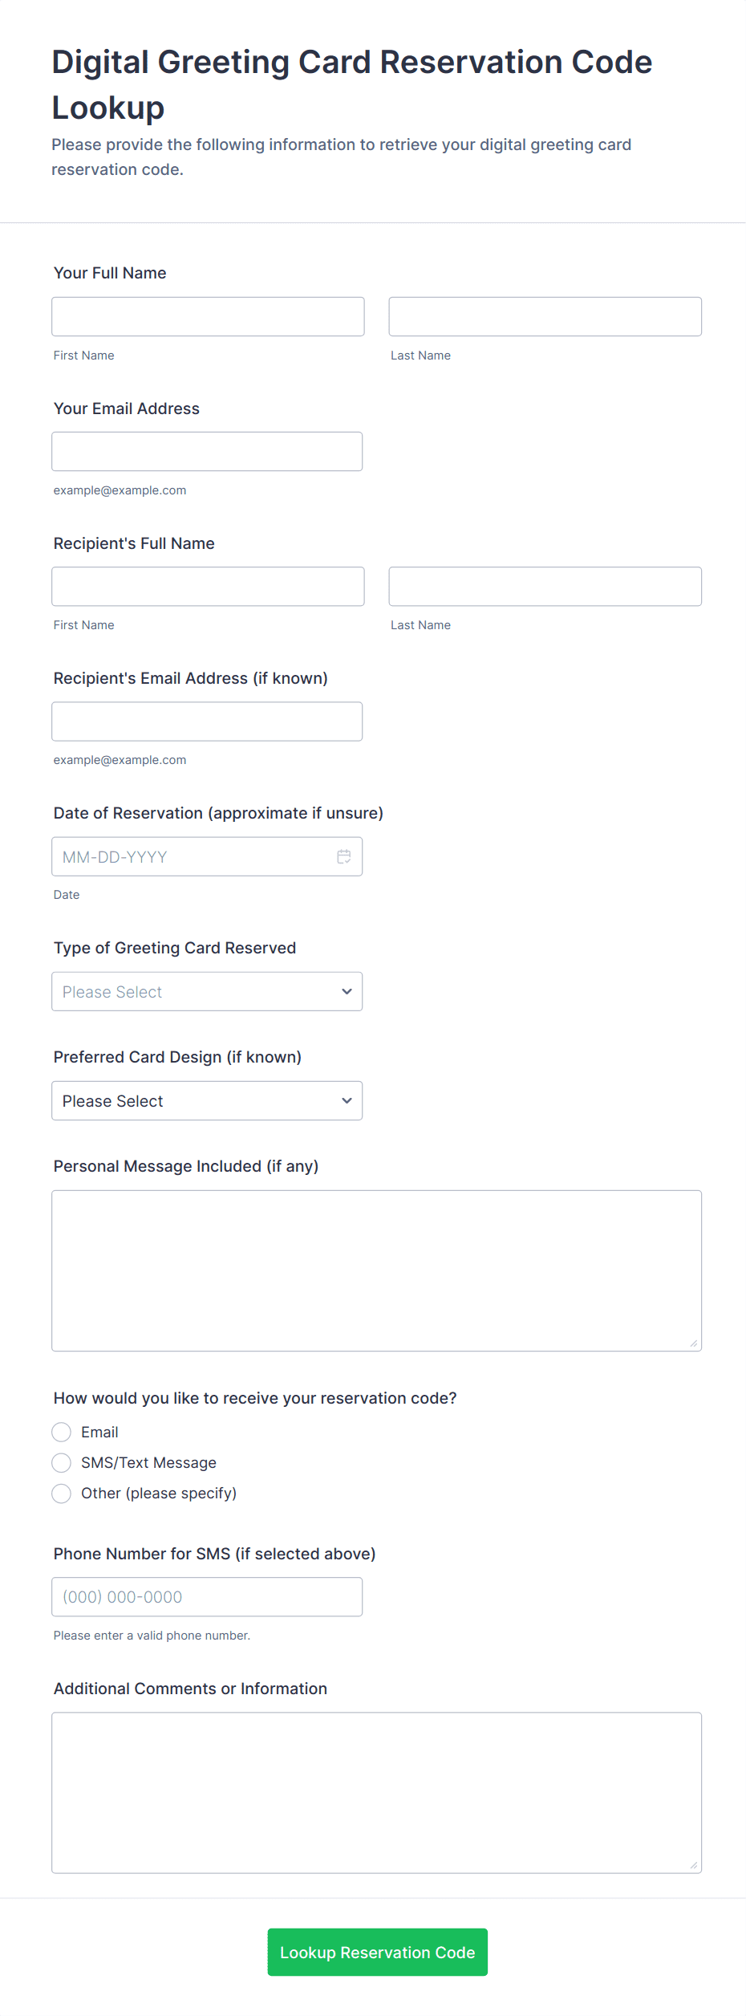Click the Personal Message text area
Viewport: 746px width, 2016px height.
pyautogui.click(x=376, y=1270)
